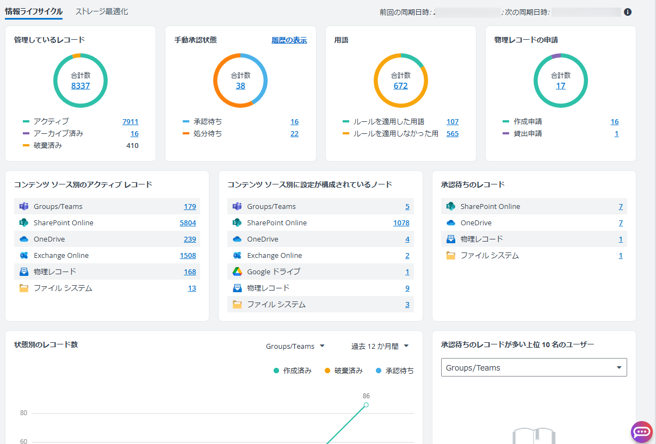Viewport: 656px width, 444px height.
Task: Click the 用語 donut chart ring
Action: click(401, 81)
